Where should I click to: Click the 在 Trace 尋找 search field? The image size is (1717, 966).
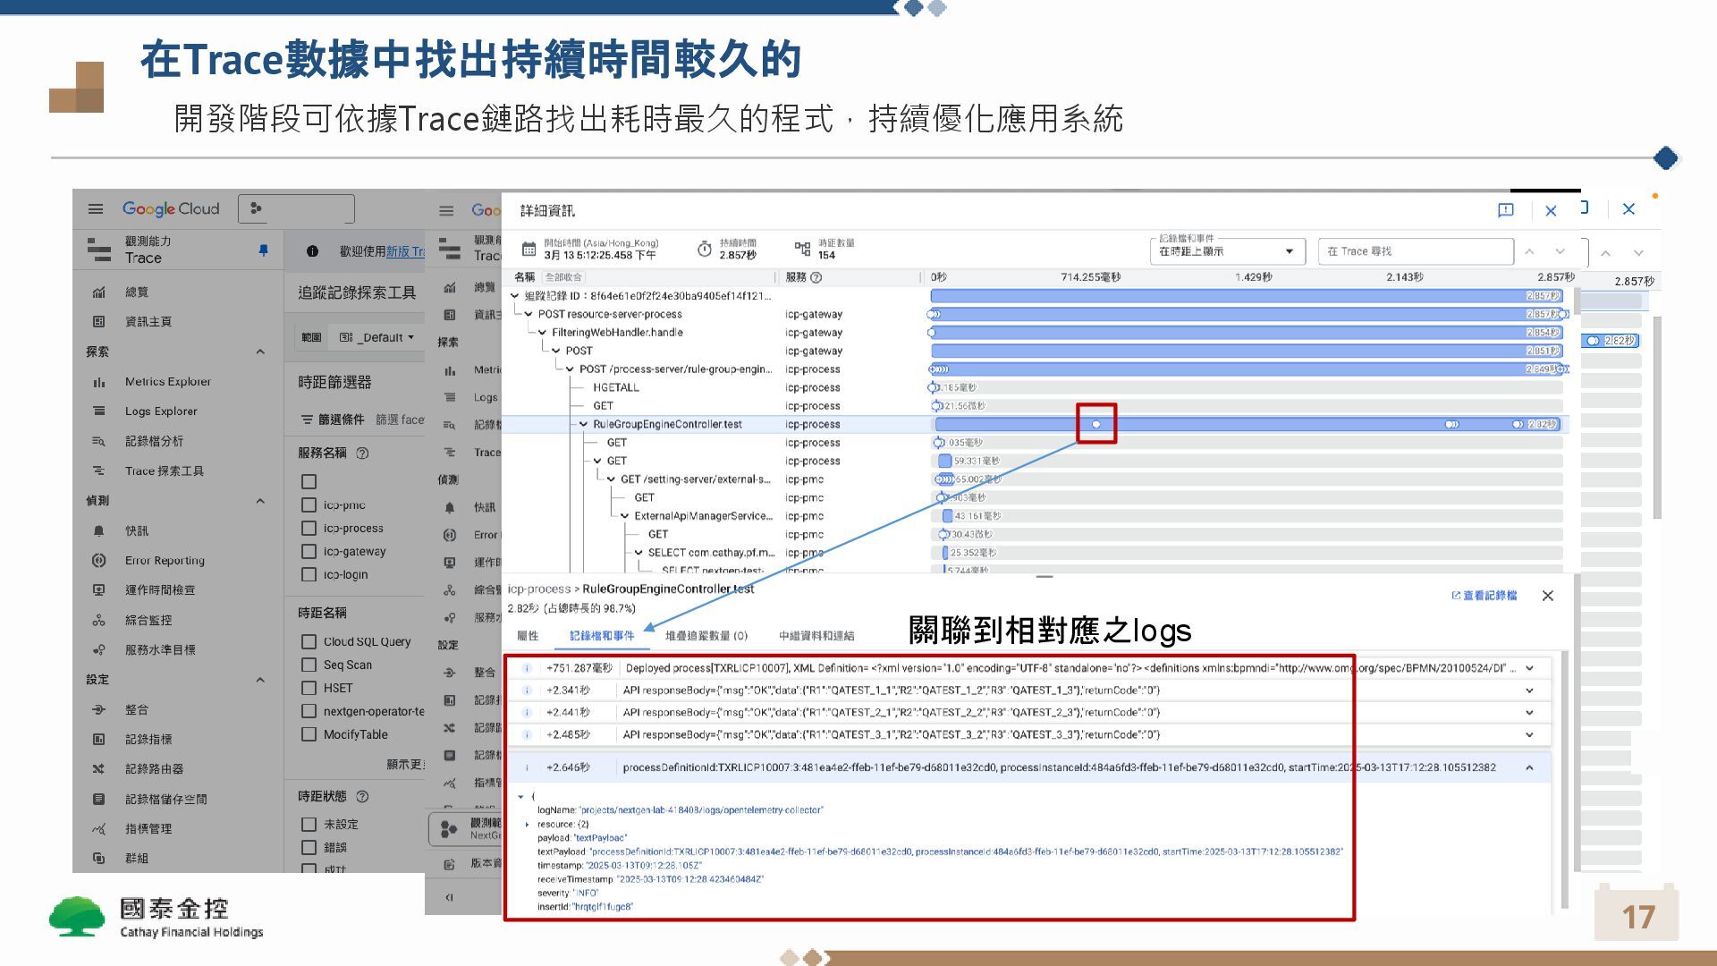pyautogui.click(x=1415, y=251)
